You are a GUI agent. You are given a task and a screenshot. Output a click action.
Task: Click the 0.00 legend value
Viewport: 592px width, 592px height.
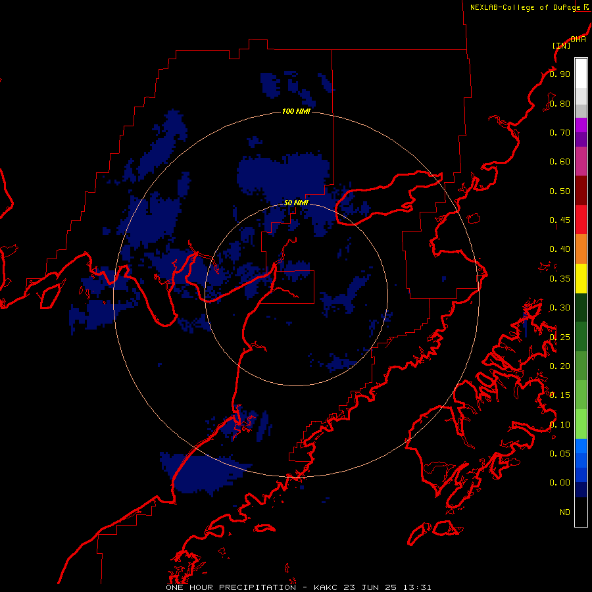click(x=560, y=483)
